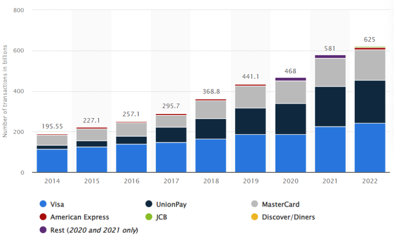Screen dimensions: 394x252
Task: Toggle the MasterCard legend item
Action: coord(275,204)
